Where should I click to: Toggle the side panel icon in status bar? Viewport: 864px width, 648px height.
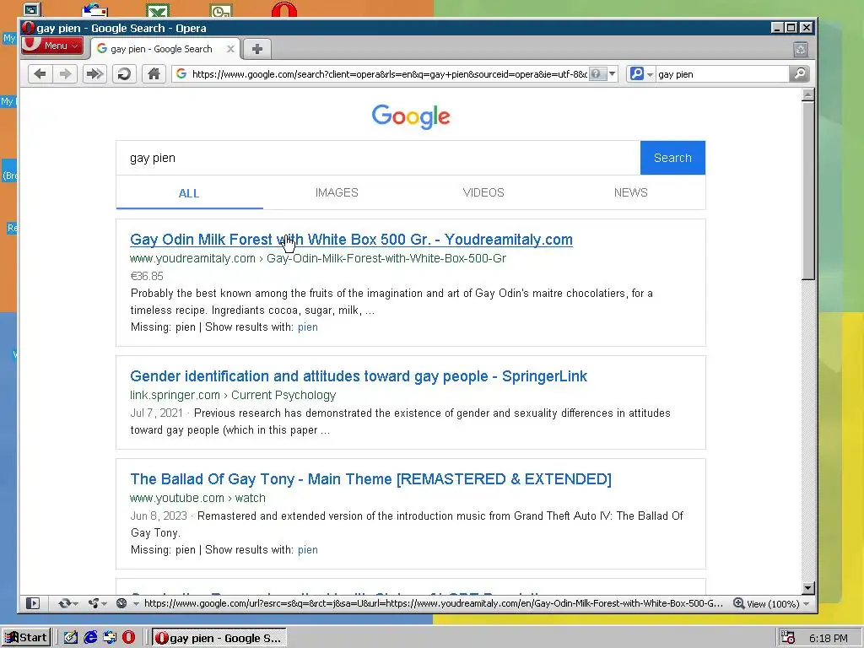pos(33,603)
